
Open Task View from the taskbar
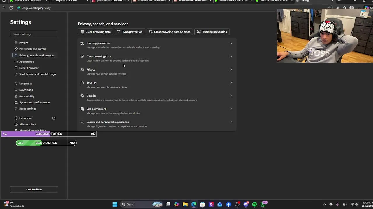pyautogui.click(x=168, y=204)
